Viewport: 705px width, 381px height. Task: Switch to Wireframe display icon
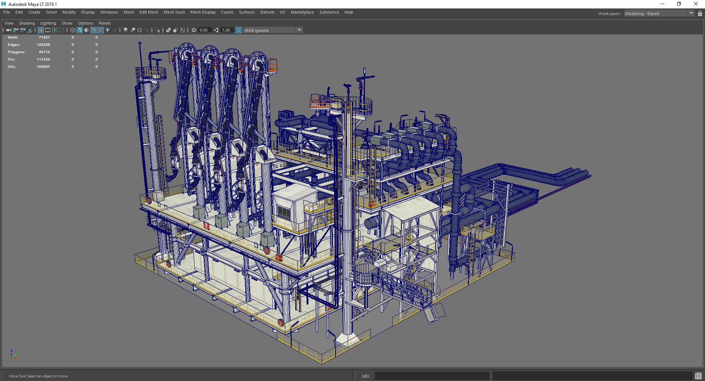coord(73,30)
